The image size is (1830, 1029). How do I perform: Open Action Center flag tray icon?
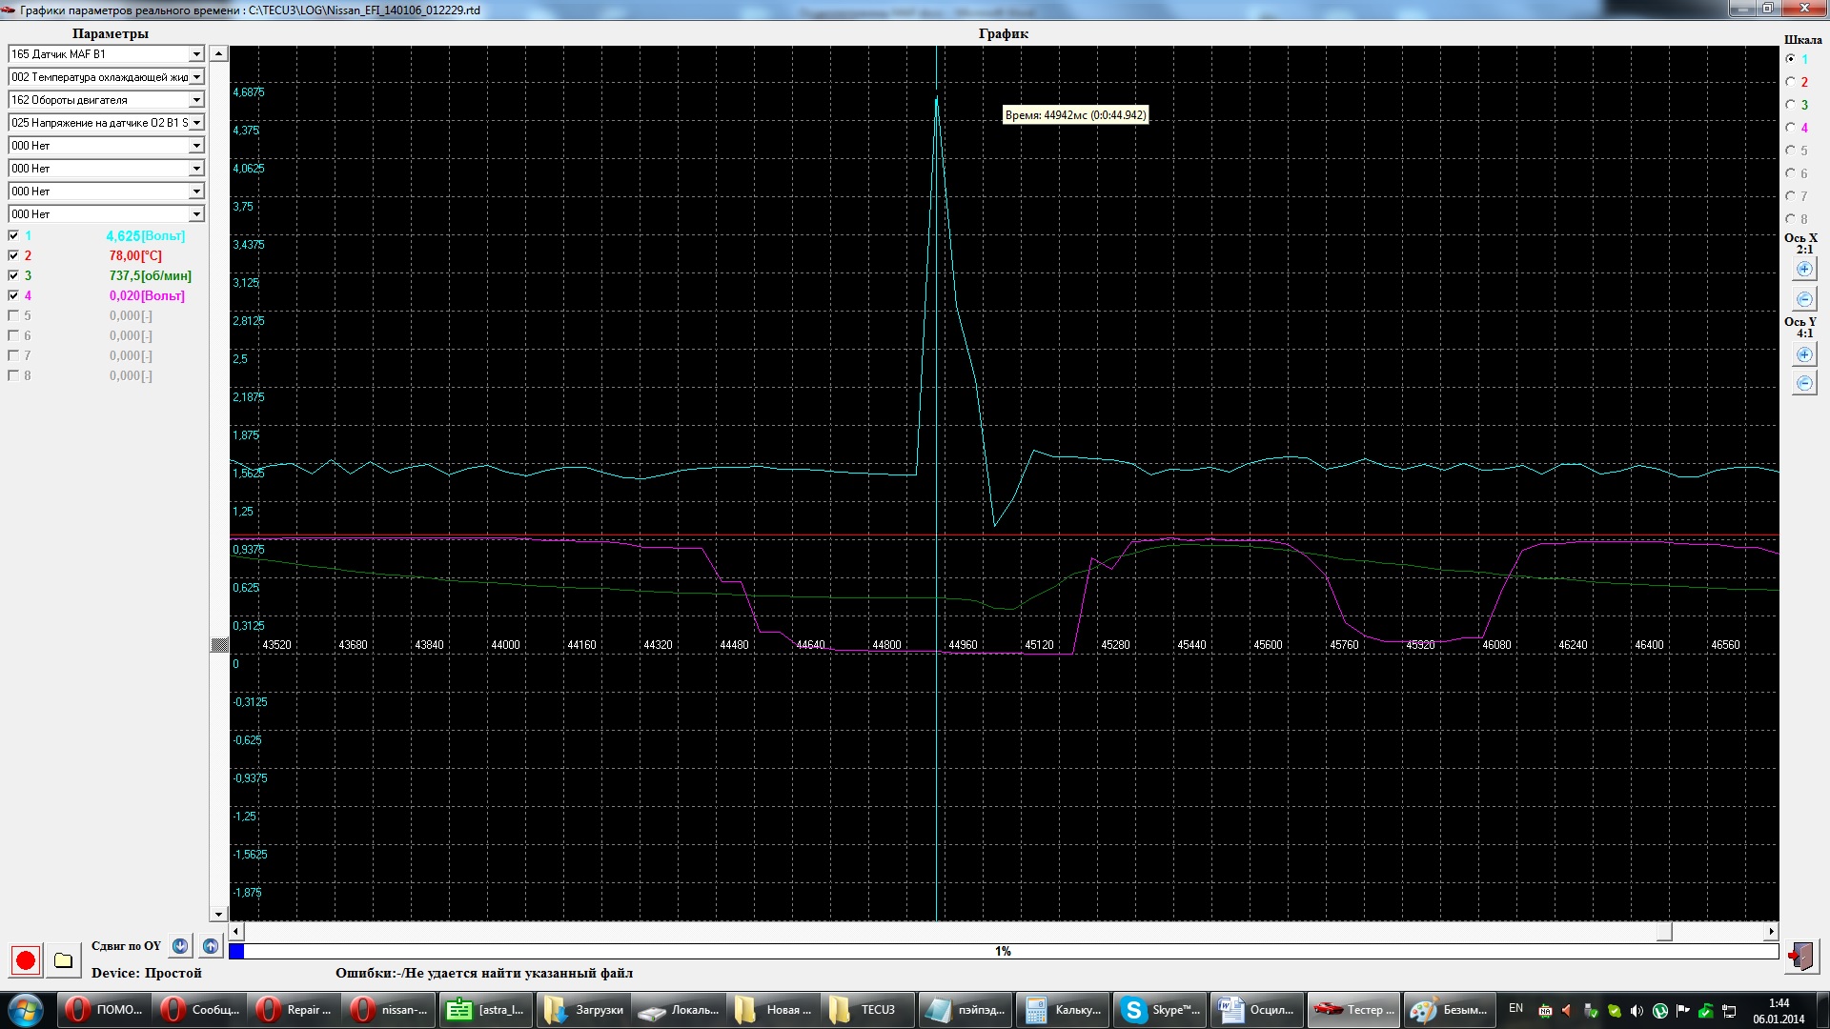1683,1011
